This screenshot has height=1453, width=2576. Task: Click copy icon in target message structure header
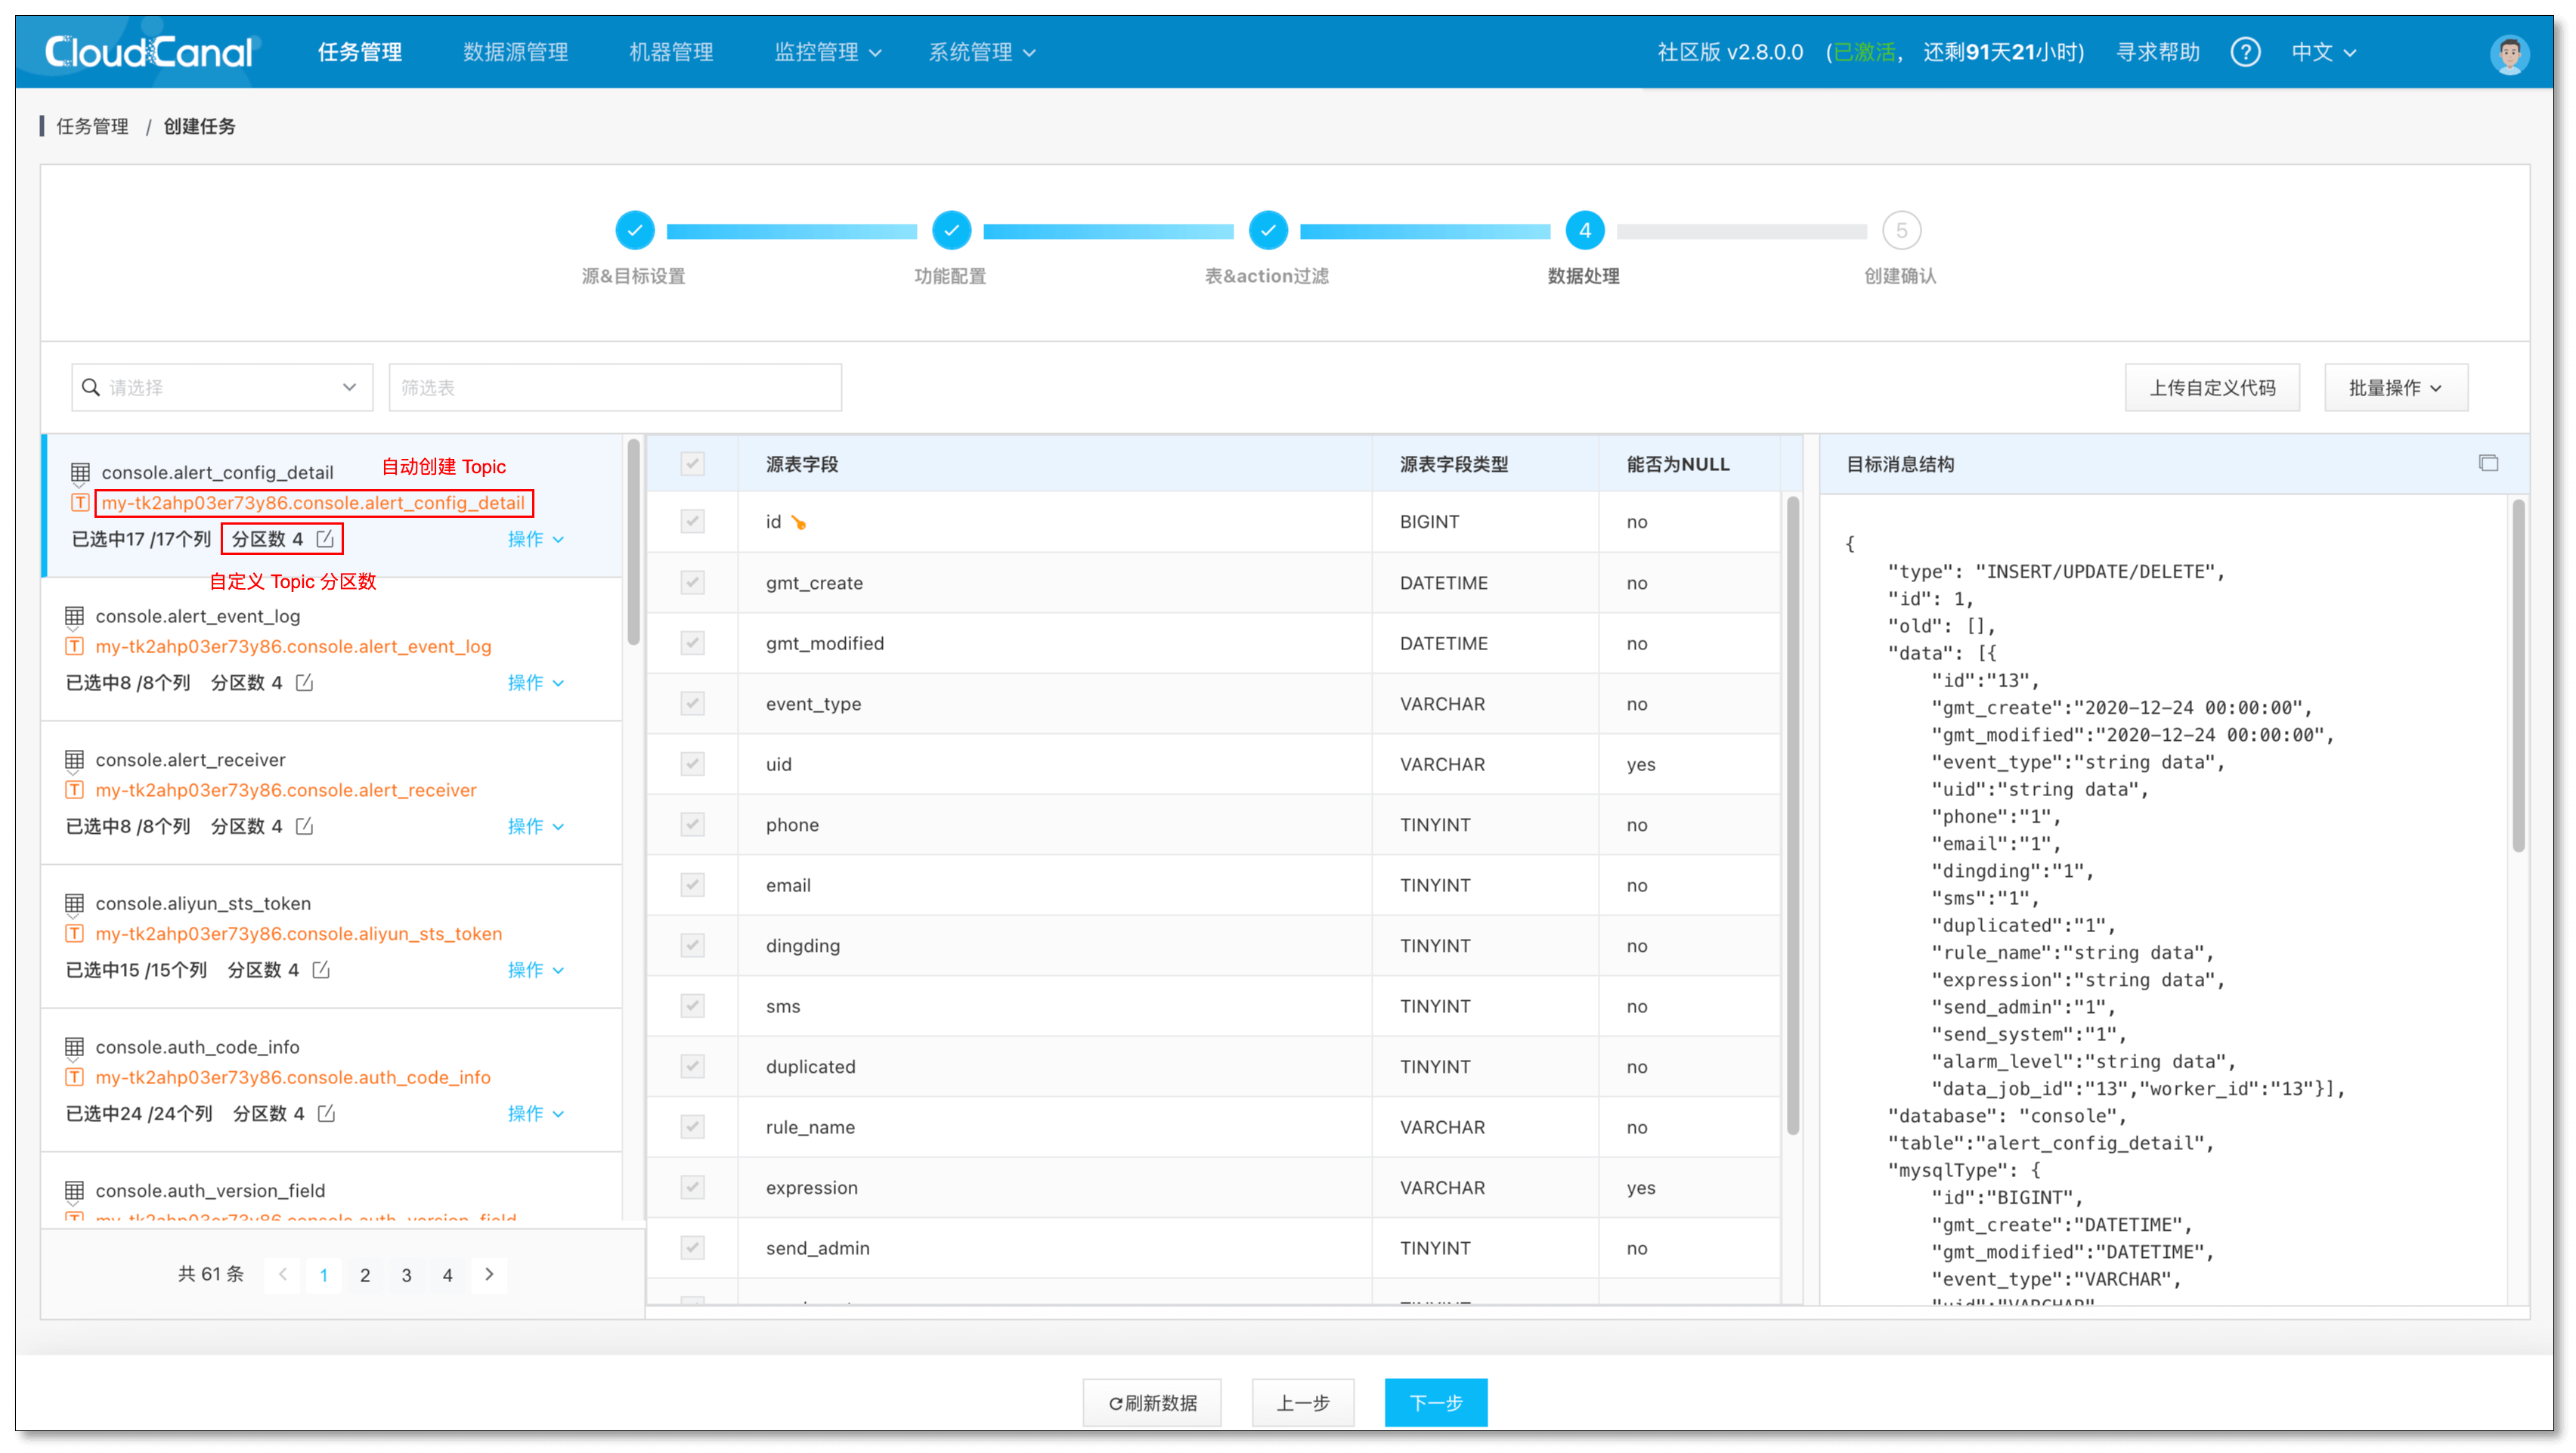click(2488, 463)
